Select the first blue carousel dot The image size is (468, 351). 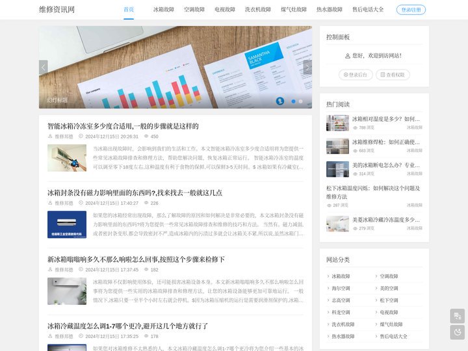[293, 101]
